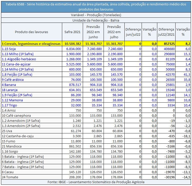This screenshot has height=186, width=192.
Task: Select 'Unidade da Federação - Bahia' row
Action: pos(96,20)
